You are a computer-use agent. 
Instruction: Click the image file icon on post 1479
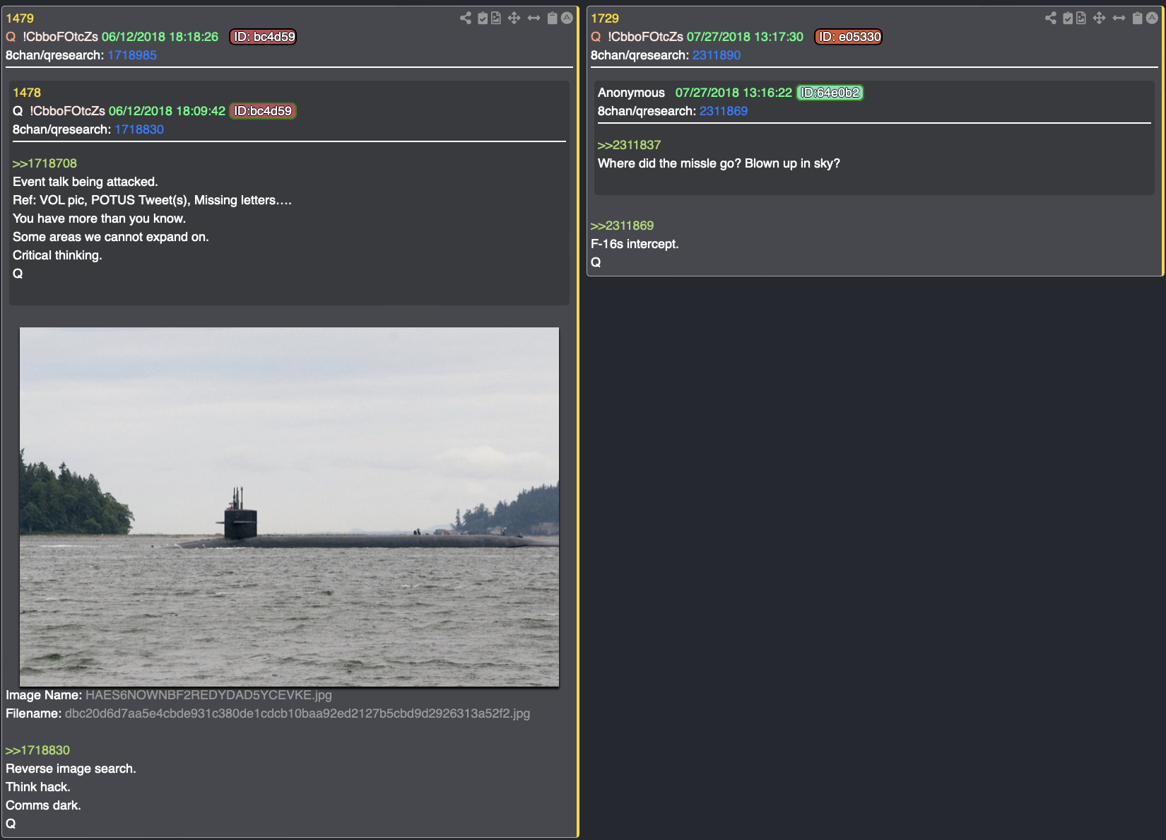coord(496,18)
